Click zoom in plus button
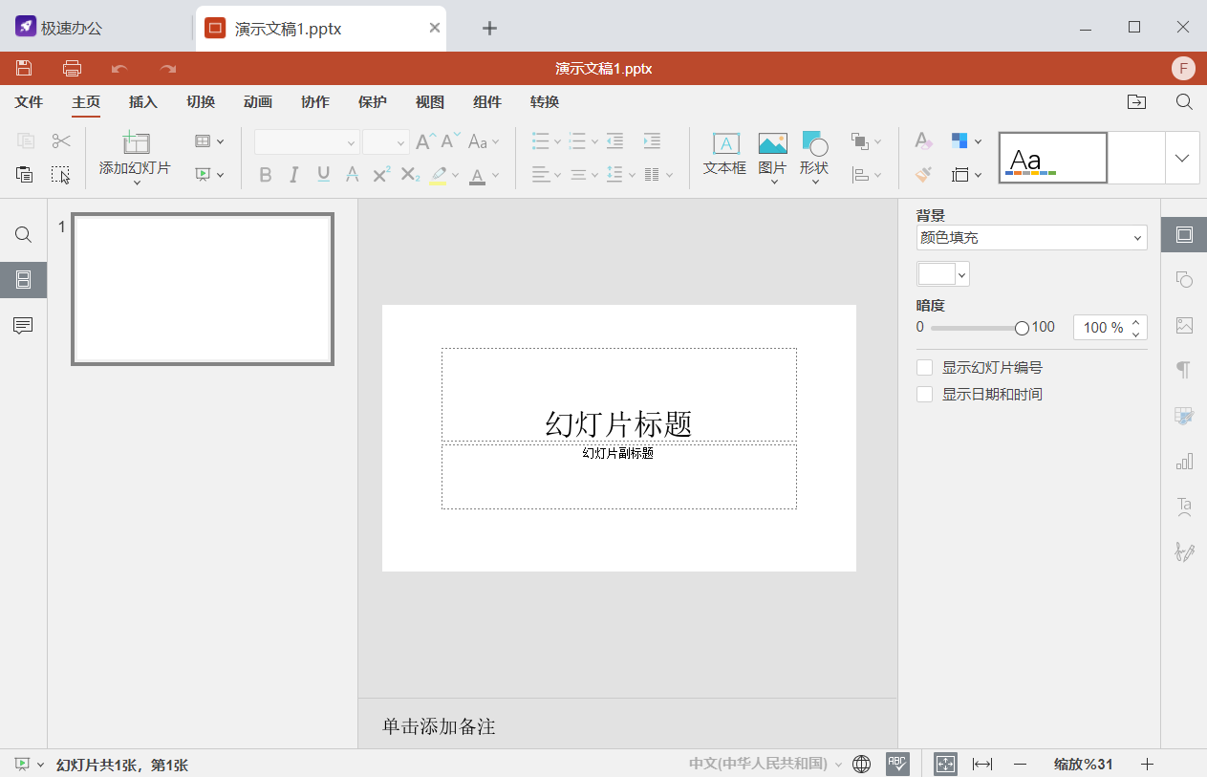The width and height of the screenshot is (1207, 777). click(x=1148, y=764)
